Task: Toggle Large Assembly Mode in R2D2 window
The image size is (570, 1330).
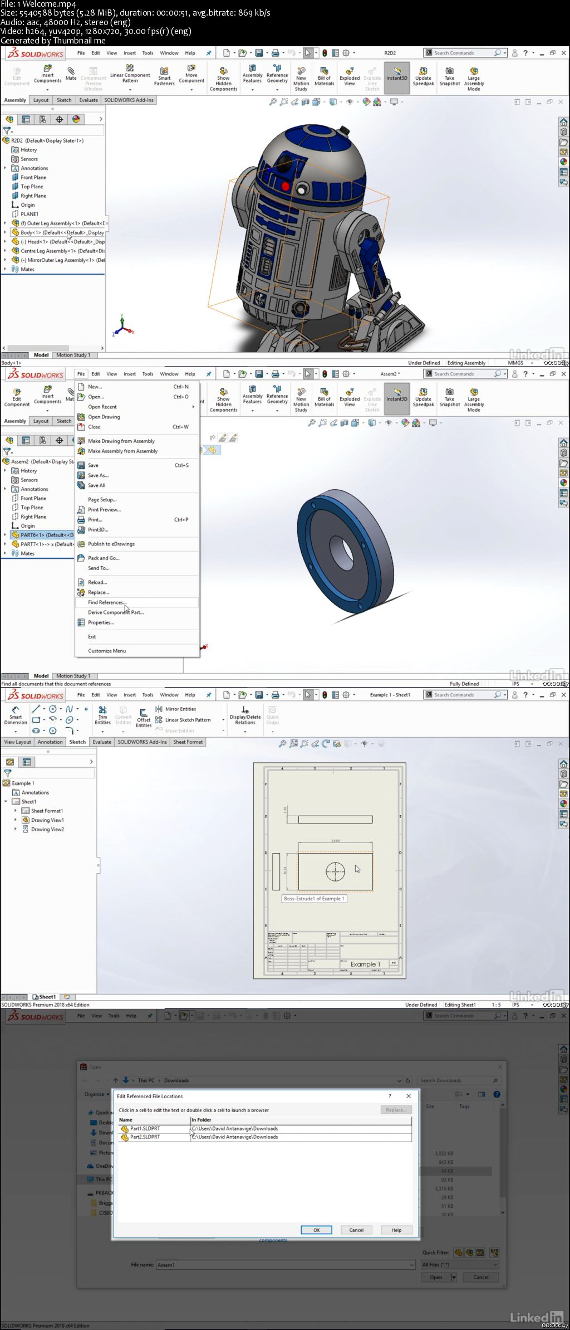Action: pos(474,79)
